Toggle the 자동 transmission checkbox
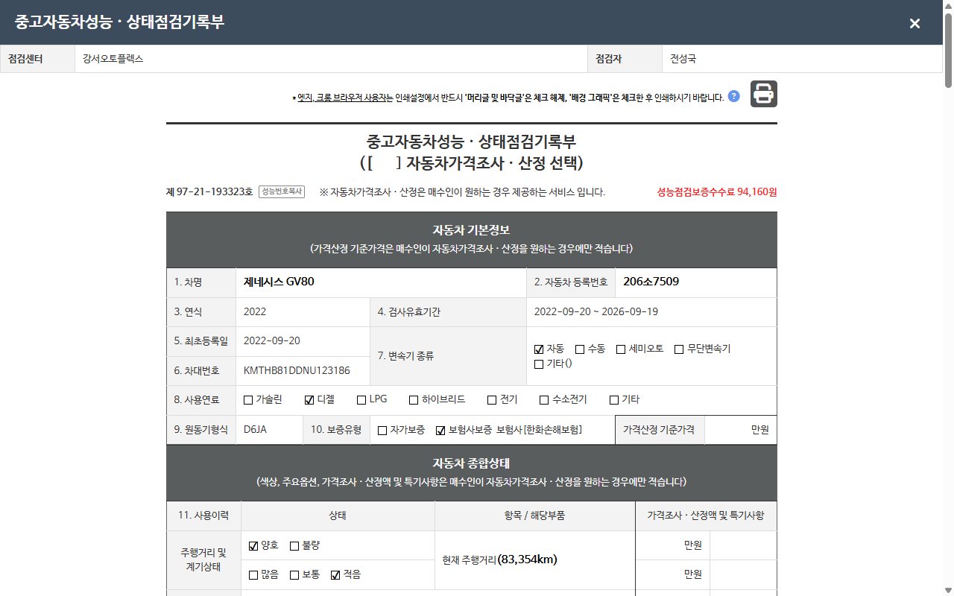954x596 pixels. [539, 349]
